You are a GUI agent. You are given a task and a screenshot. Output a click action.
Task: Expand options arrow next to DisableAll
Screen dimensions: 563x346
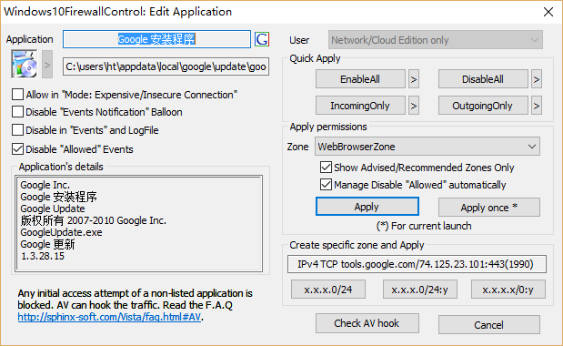coord(537,79)
